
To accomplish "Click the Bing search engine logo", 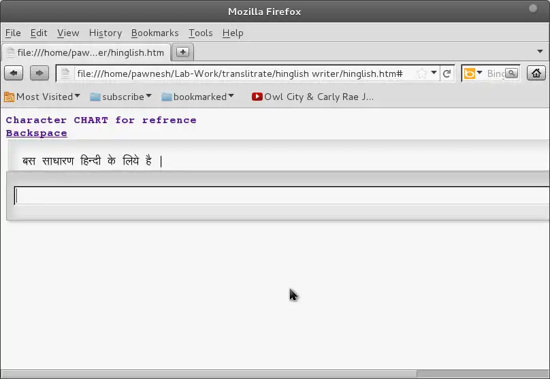I will [x=469, y=73].
